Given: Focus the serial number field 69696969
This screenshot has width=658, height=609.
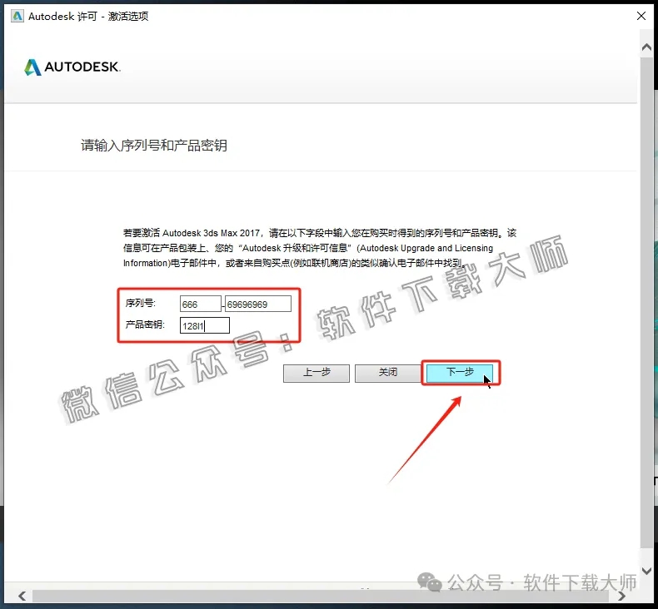Looking at the screenshot, I should pyautogui.click(x=258, y=304).
